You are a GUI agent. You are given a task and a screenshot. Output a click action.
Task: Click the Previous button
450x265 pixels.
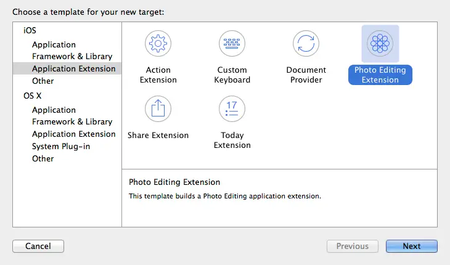point(352,246)
